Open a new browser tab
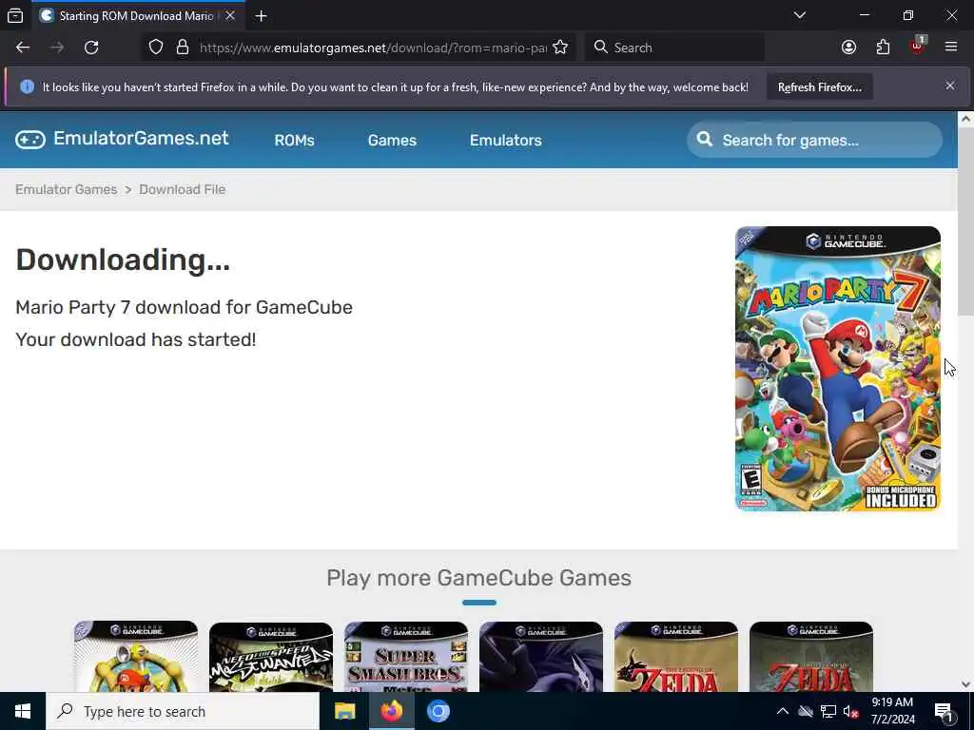This screenshot has width=974, height=730. 261,16
